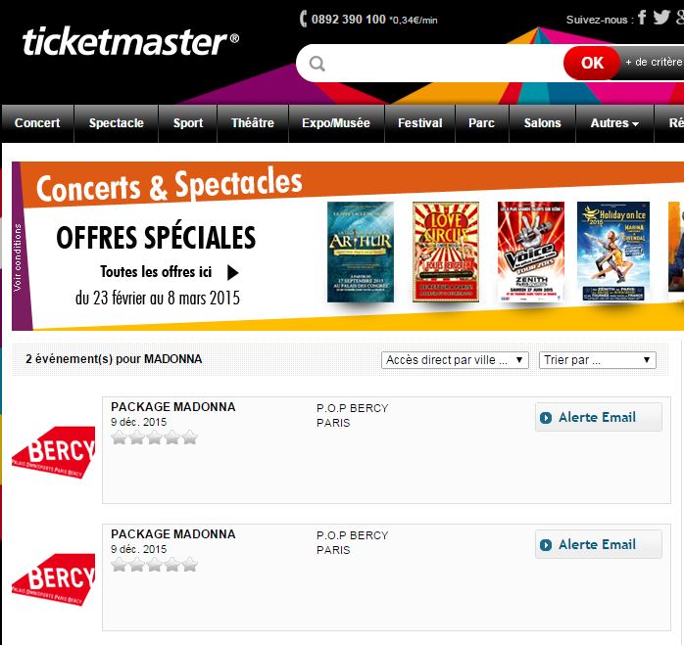Open the Twitter bird icon link
Viewport: 684px width, 645px height.
[661, 17]
